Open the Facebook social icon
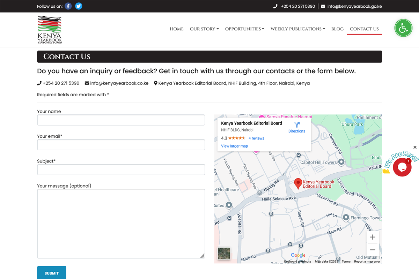 (68, 6)
